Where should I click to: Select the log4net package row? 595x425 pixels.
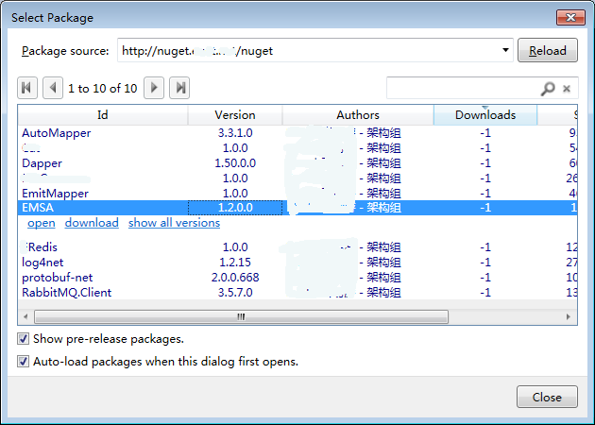click(x=297, y=263)
